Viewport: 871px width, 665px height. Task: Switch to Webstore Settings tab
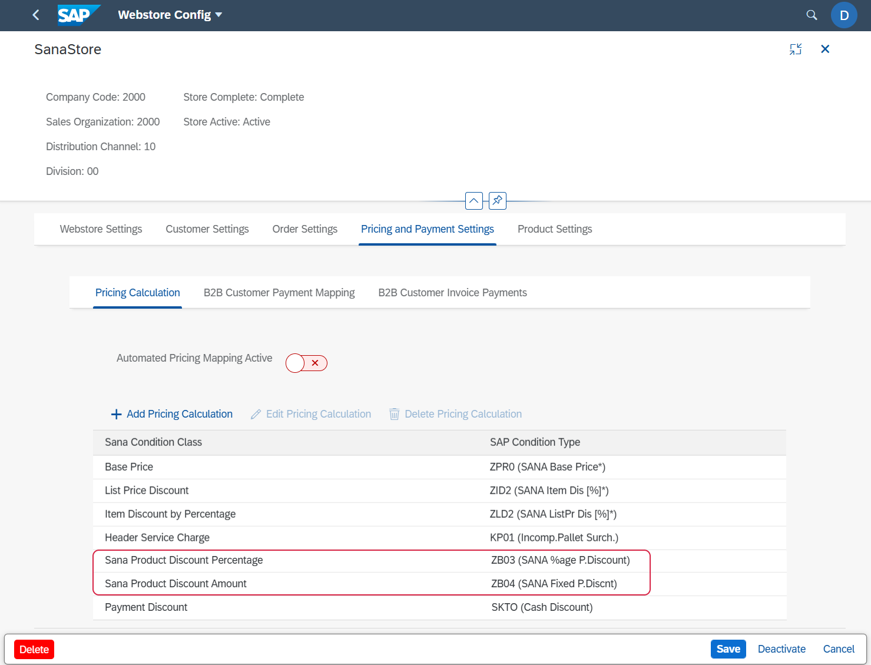tap(101, 229)
